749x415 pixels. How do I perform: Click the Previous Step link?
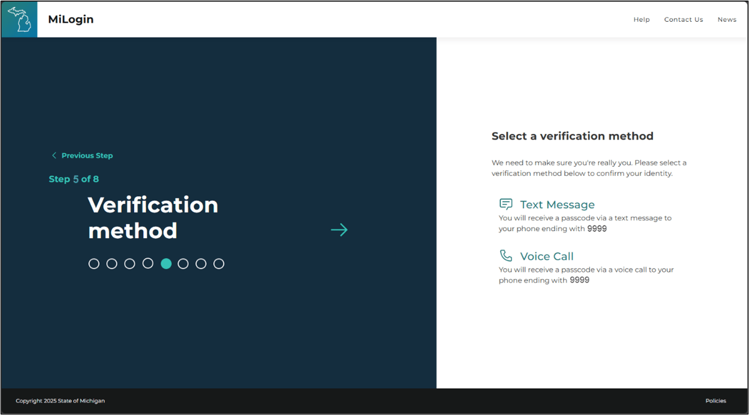pyautogui.click(x=87, y=155)
